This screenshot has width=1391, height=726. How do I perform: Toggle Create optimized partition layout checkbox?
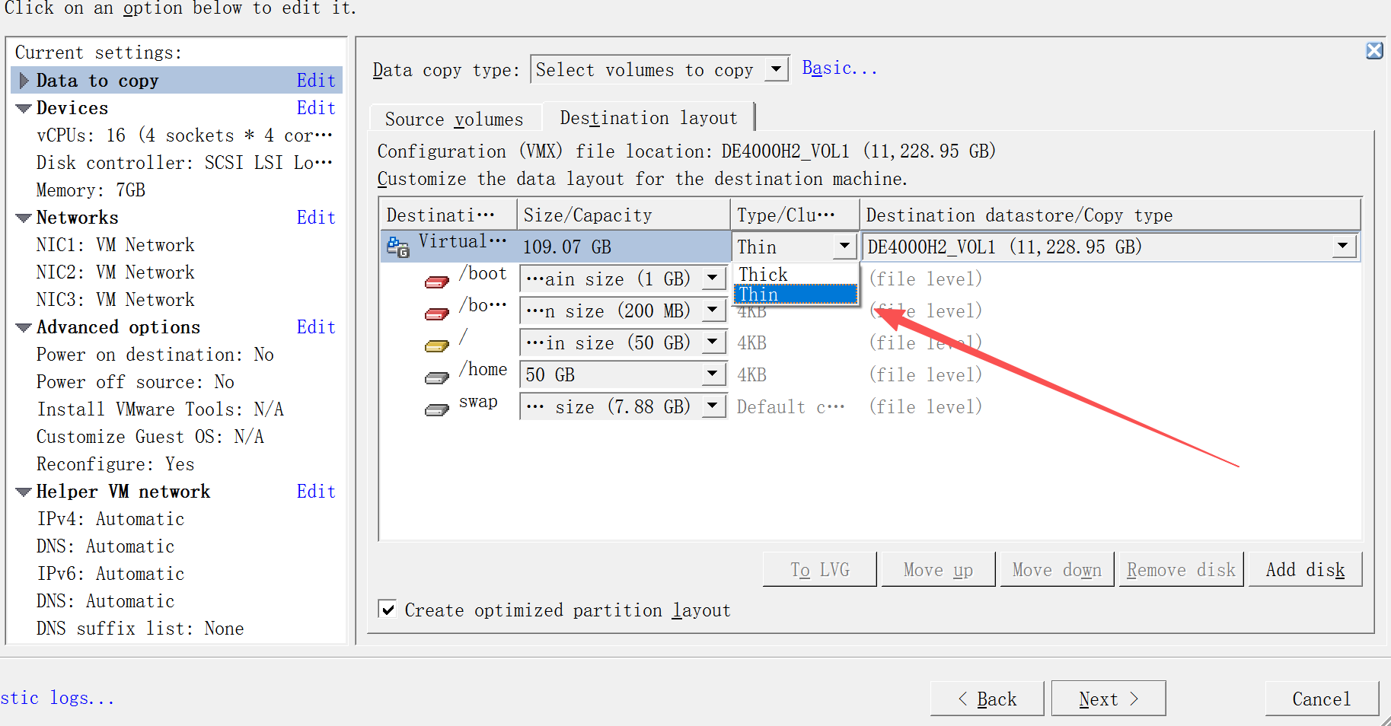pyautogui.click(x=388, y=610)
